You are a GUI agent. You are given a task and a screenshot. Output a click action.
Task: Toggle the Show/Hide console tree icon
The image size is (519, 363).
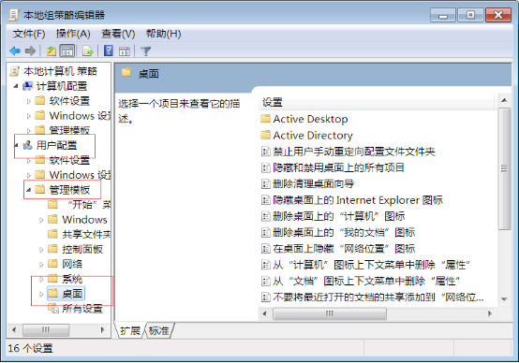tap(67, 51)
